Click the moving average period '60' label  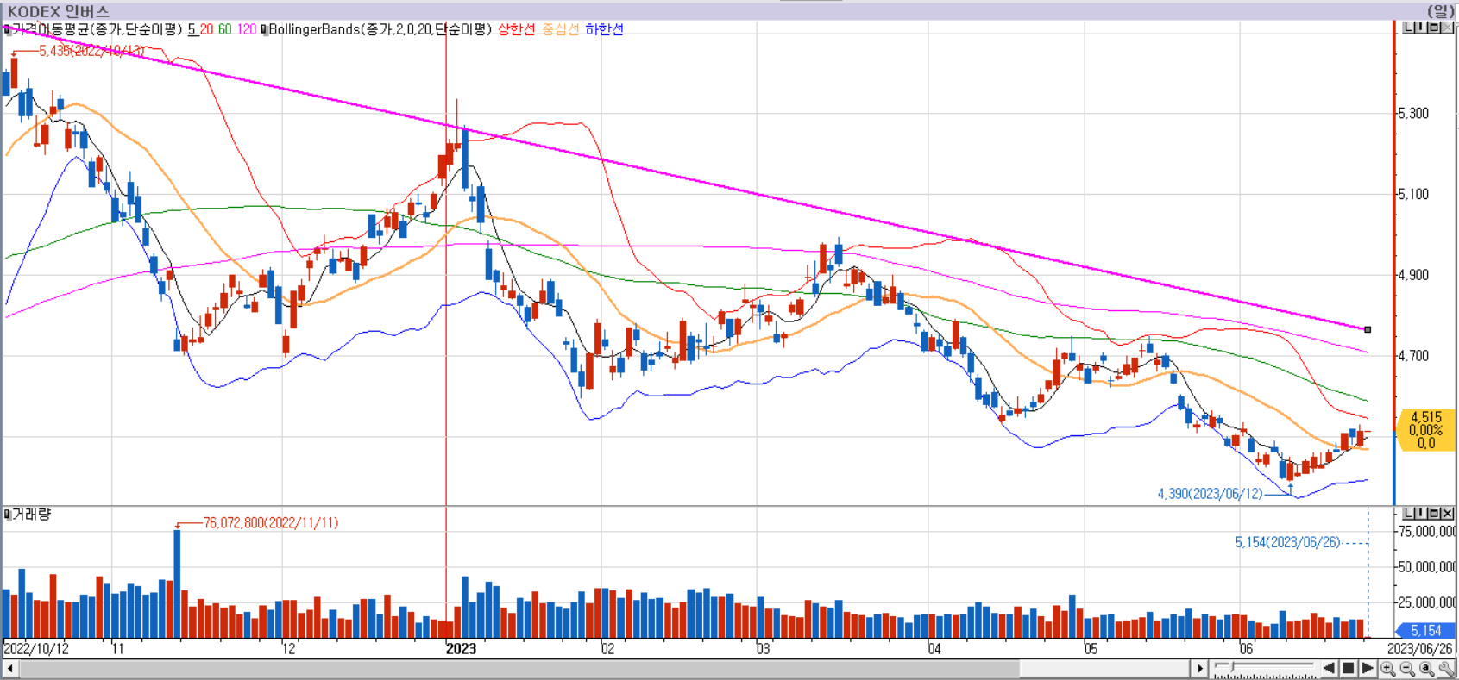224,29
